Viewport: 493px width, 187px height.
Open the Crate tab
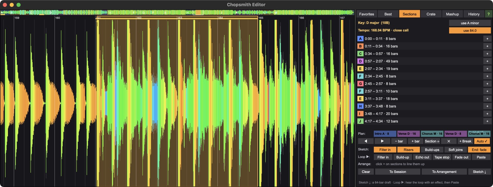[x=431, y=14]
